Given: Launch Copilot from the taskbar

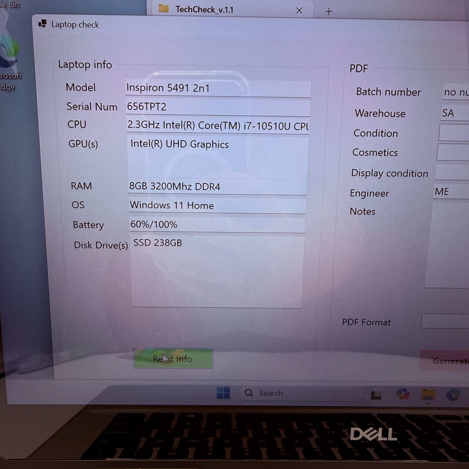Looking at the screenshot, I should pos(403,394).
